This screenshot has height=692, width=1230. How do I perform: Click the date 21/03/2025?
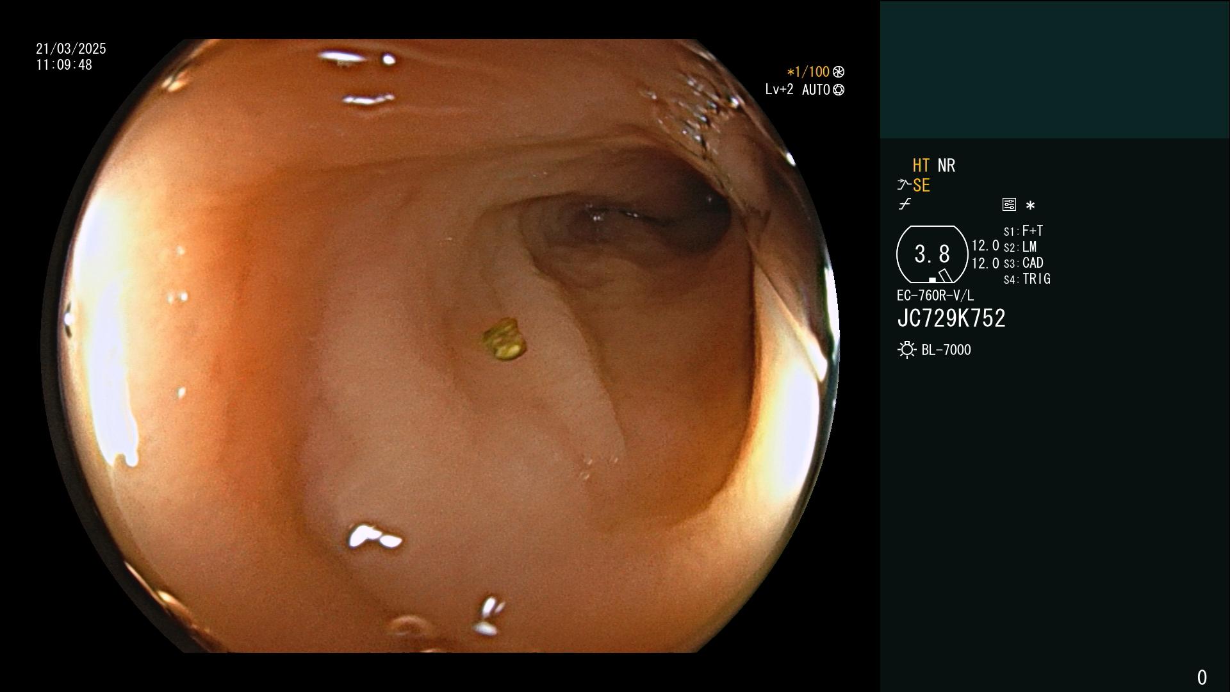71,49
